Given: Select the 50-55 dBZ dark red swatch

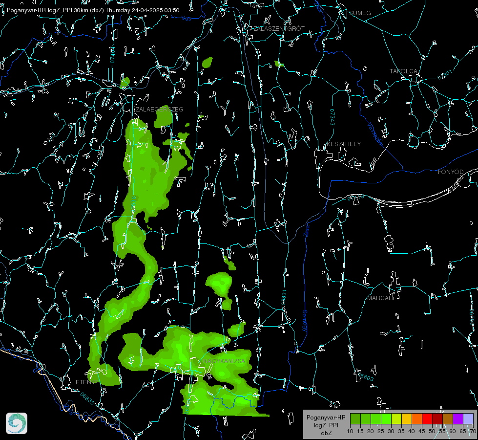Looking at the screenshot, I should click(437, 418).
